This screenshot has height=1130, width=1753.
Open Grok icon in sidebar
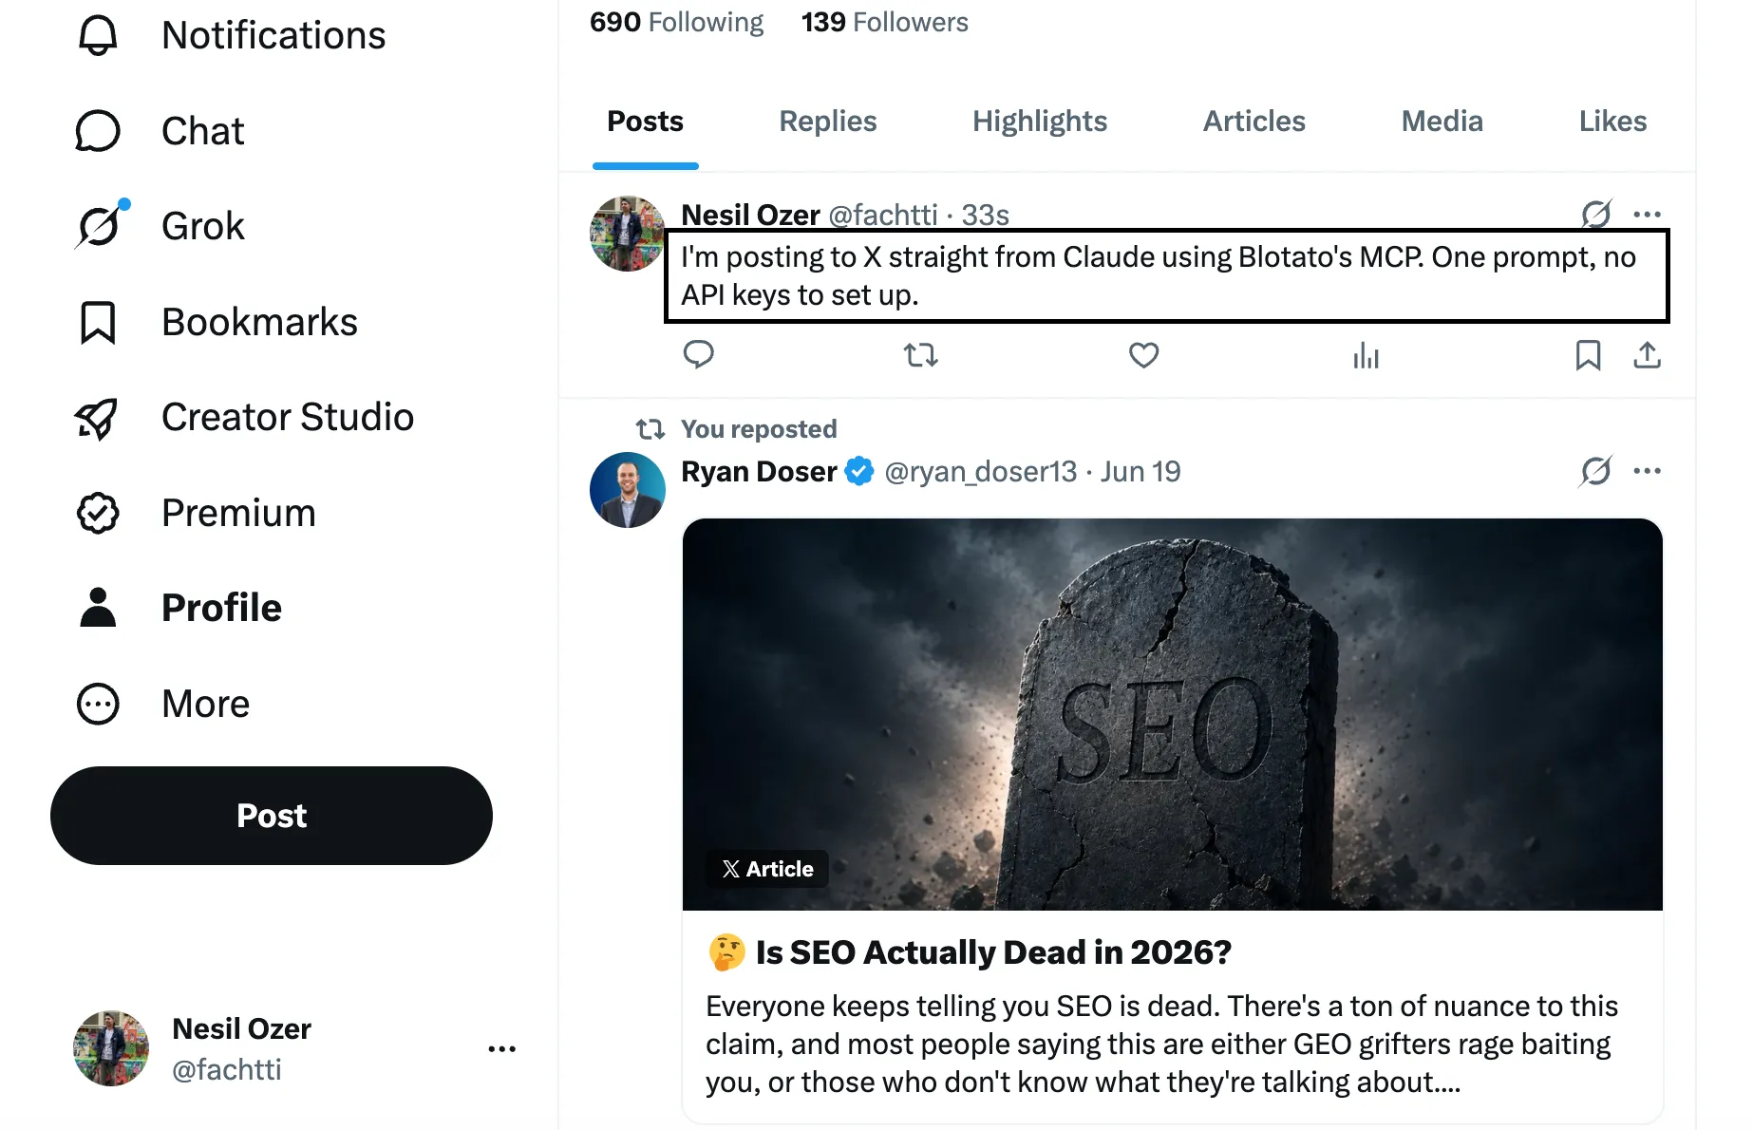[100, 226]
